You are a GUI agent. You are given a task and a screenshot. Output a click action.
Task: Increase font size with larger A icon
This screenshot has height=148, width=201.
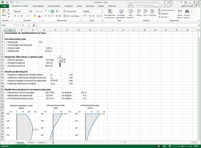38,11
